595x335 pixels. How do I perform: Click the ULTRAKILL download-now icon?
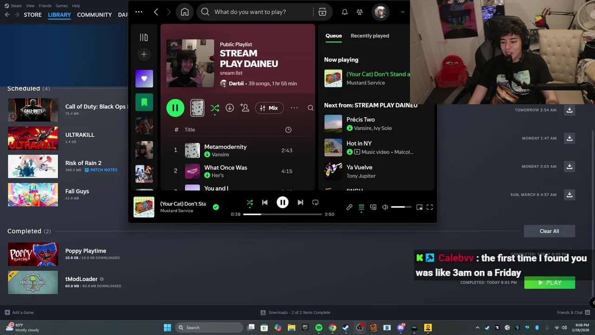pos(569,138)
